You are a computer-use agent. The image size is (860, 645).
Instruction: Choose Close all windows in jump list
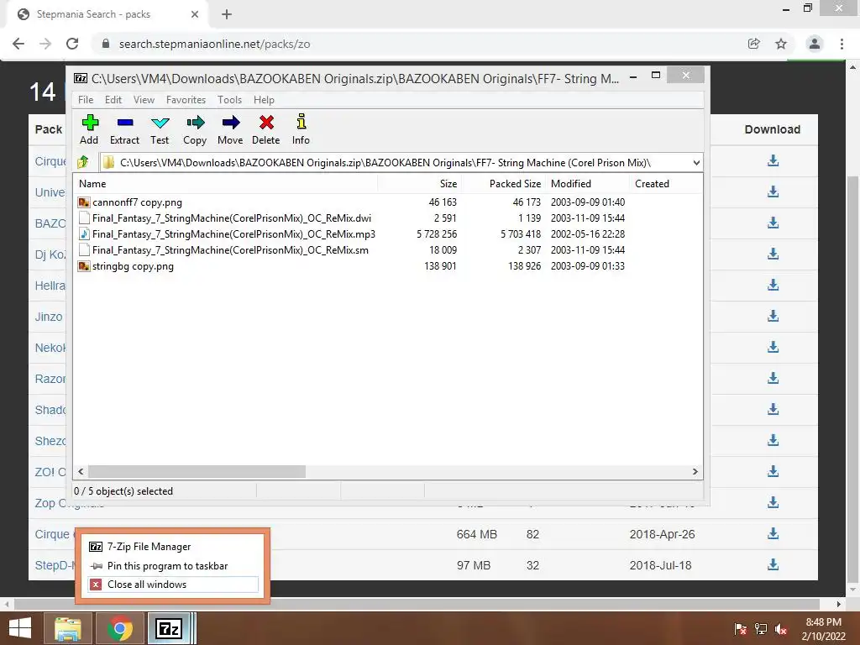point(172,585)
